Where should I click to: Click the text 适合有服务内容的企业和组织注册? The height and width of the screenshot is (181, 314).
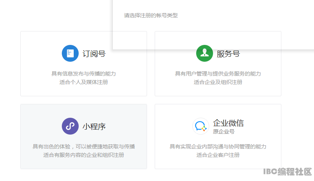point(84,155)
